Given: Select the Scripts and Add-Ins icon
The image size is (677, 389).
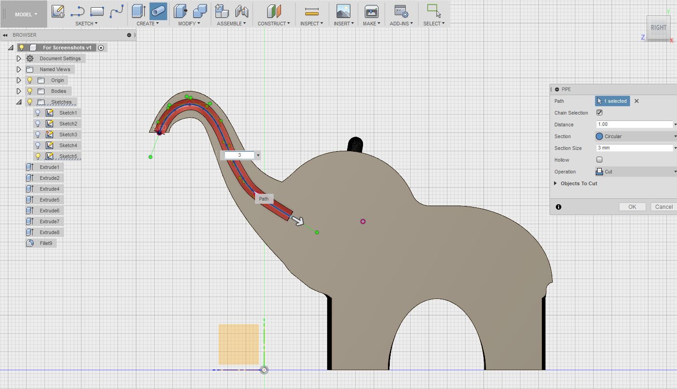Looking at the screenshot, I should 401,11.
